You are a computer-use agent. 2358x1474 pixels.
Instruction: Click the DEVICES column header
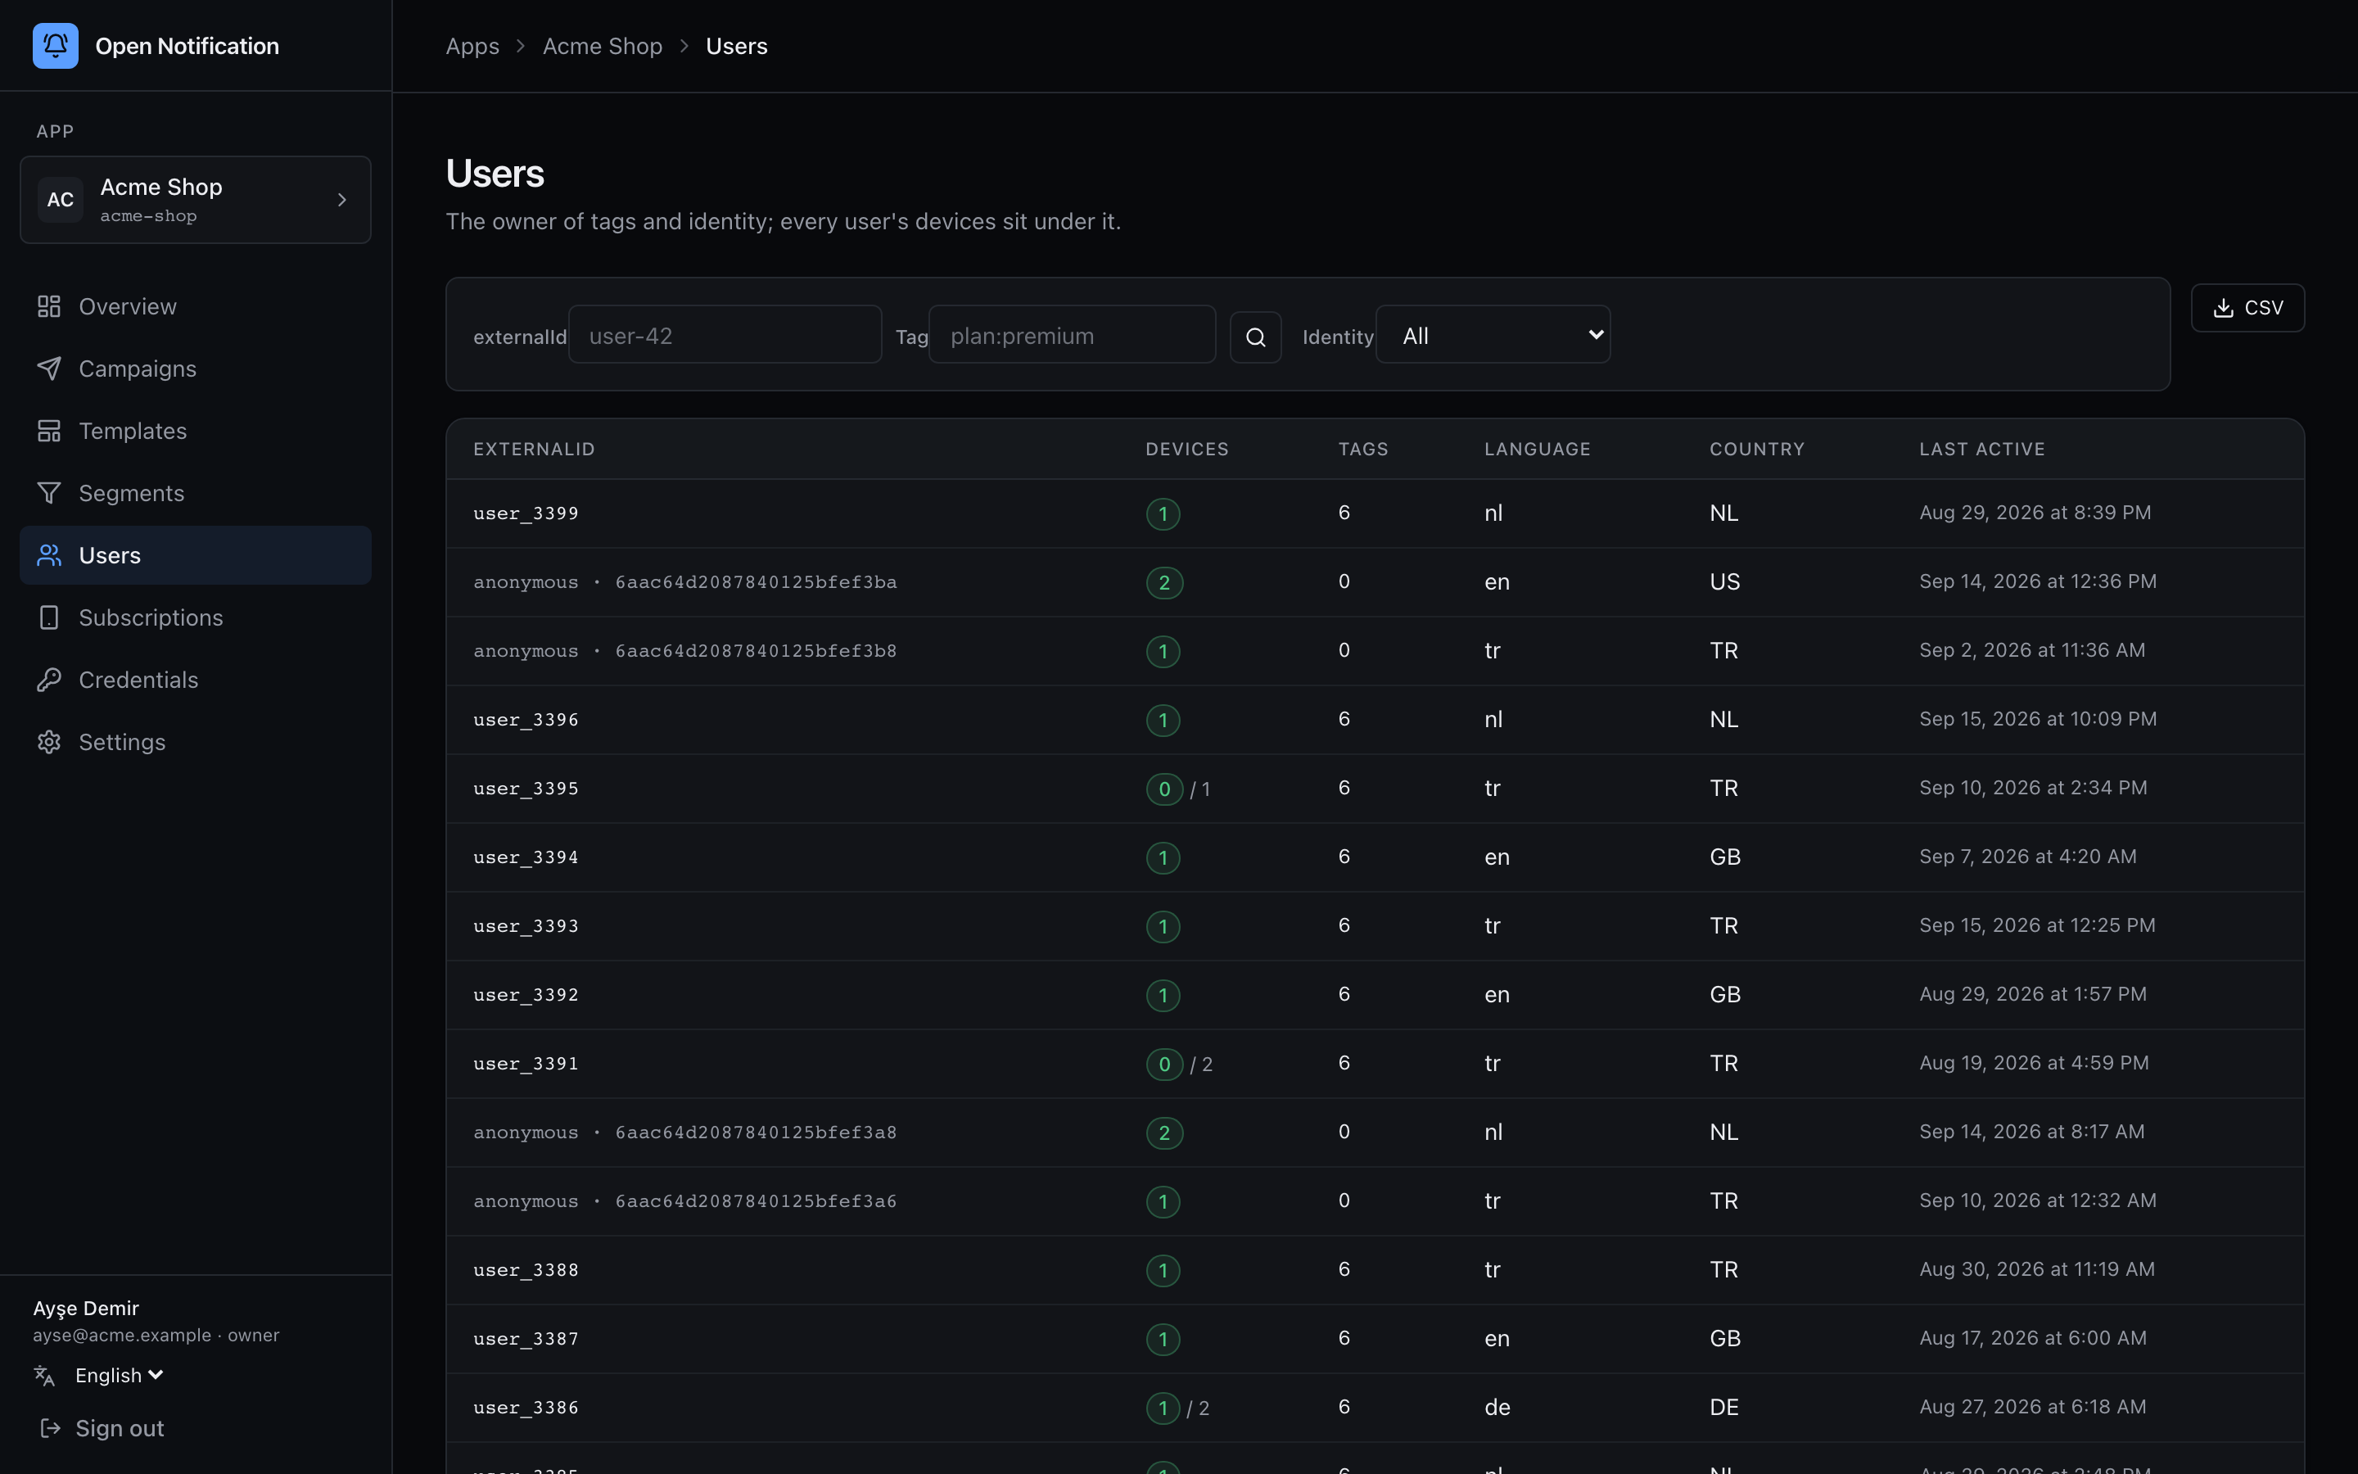coord(1187,450)
